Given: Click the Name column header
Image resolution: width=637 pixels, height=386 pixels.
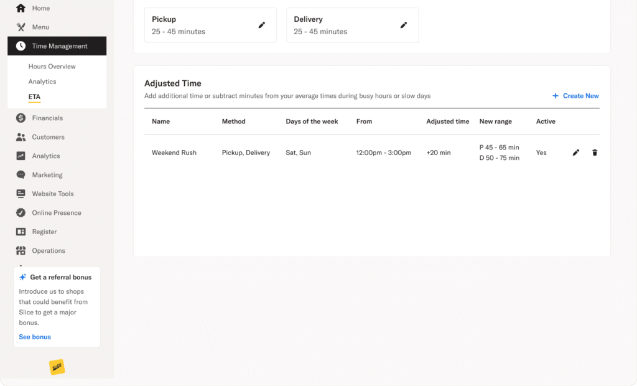Looking at the screenshot, I should coord(161,121).
